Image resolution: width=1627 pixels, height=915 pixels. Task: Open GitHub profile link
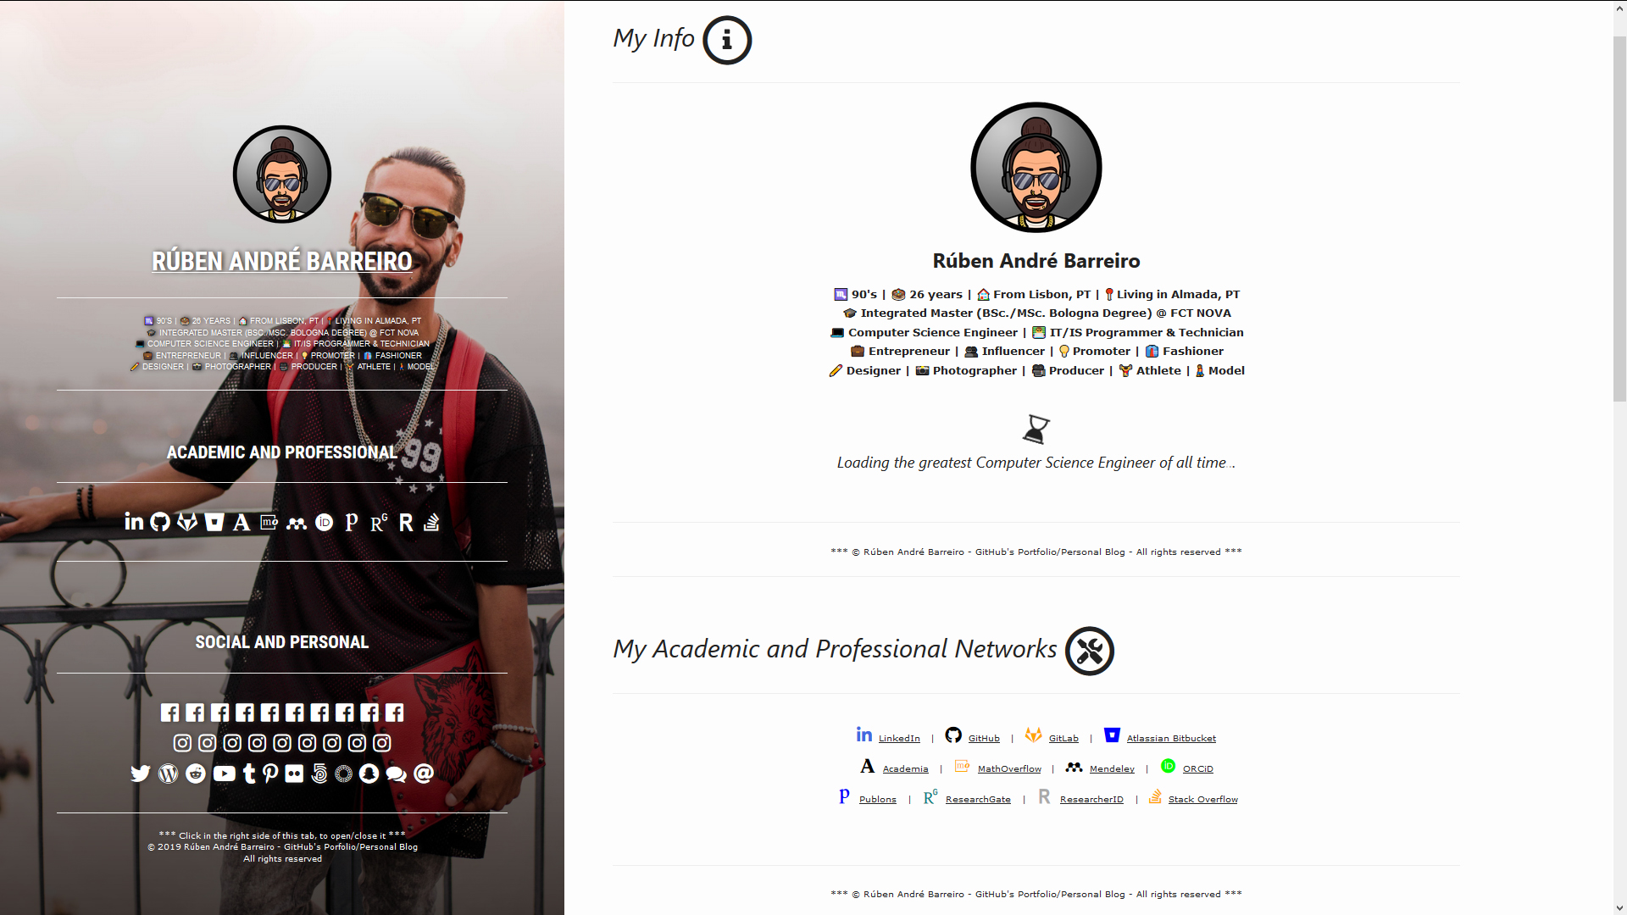[x=982, y=737]
